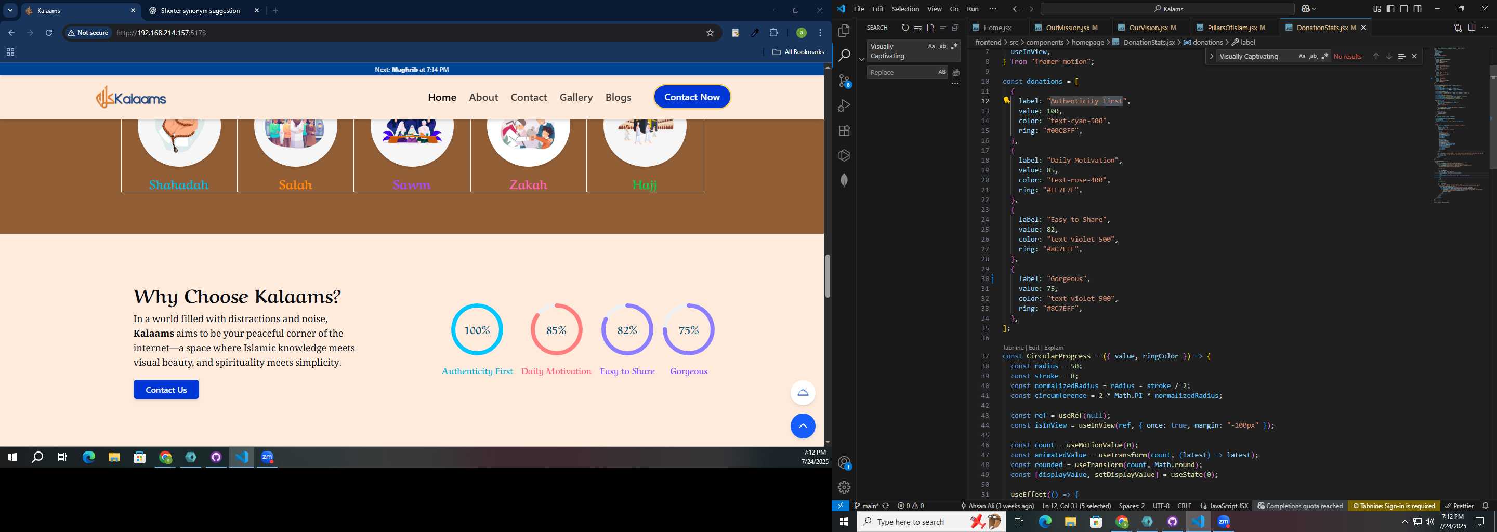Open customize layout icon in VS Code

tap(1377, 9)
